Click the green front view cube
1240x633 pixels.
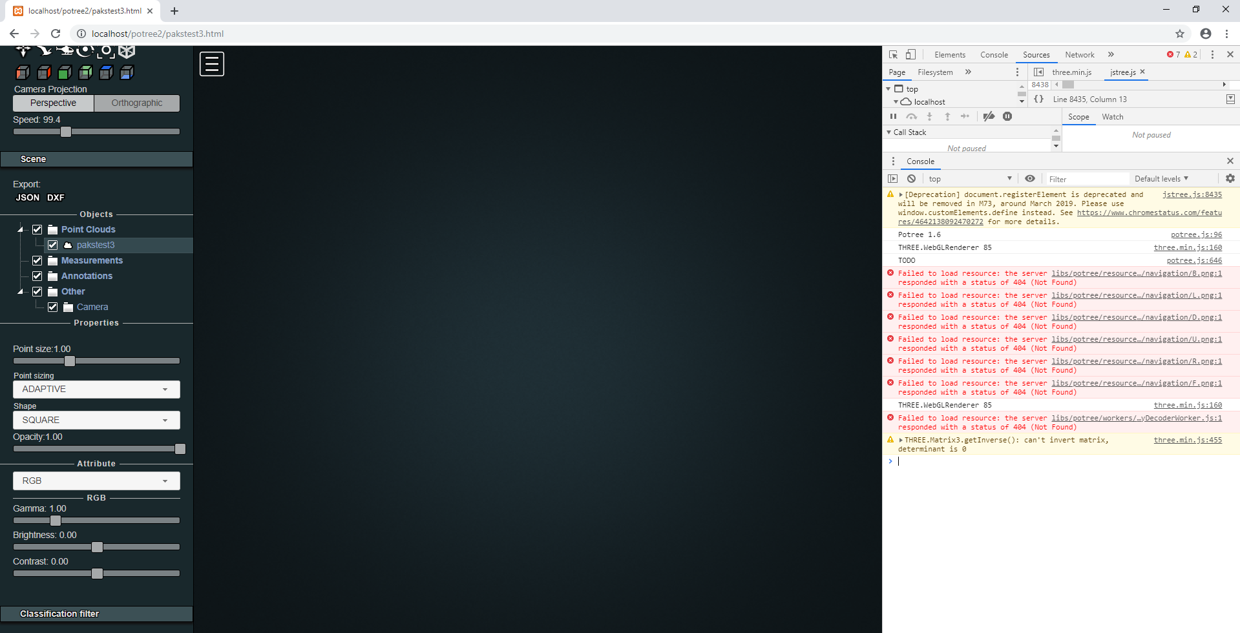click(64, 72)
